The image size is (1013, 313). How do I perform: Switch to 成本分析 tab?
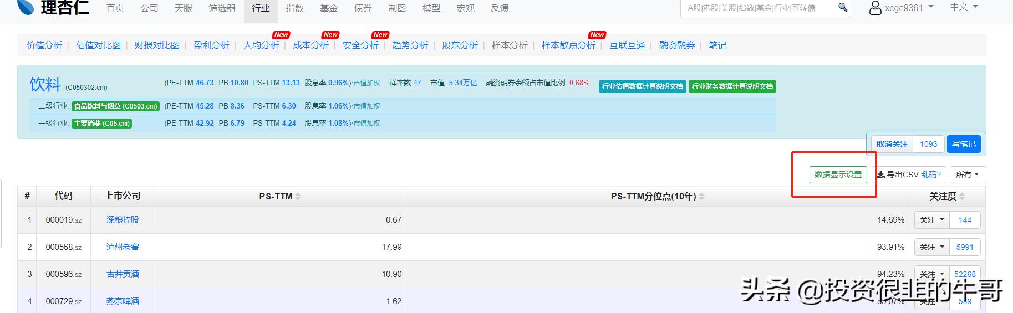310,45
